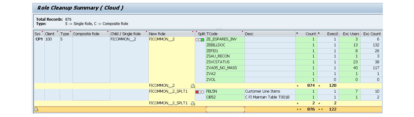
Task: Open the TCode column marker triangle
Action: coord(243,32)
